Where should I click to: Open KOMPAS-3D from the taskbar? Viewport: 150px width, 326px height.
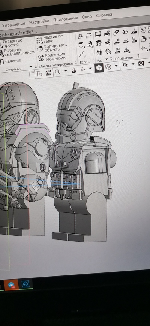[x=25, y=284]
